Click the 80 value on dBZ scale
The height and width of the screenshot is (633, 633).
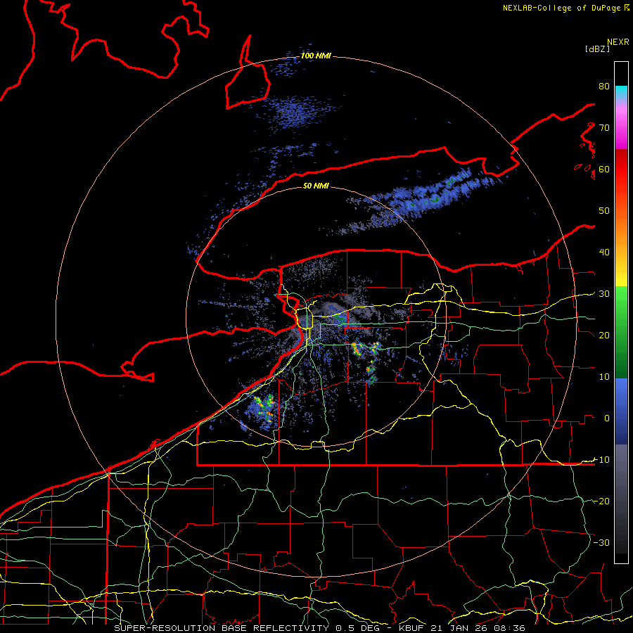coord(604,86)
